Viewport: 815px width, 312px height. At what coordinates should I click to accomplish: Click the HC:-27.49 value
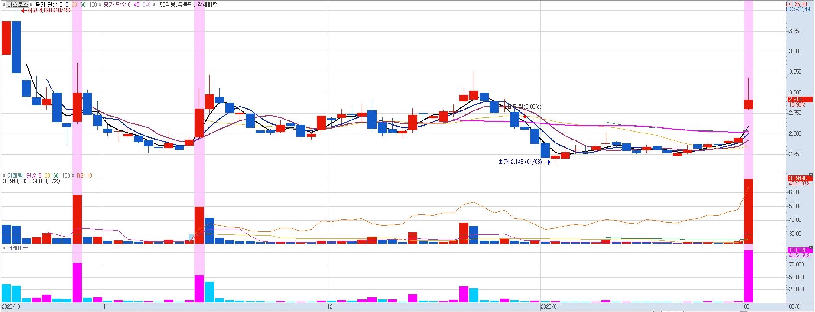(798, 9)
